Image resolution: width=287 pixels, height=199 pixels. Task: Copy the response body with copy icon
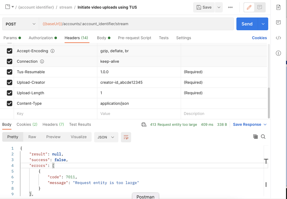click(x=255, y=136)
